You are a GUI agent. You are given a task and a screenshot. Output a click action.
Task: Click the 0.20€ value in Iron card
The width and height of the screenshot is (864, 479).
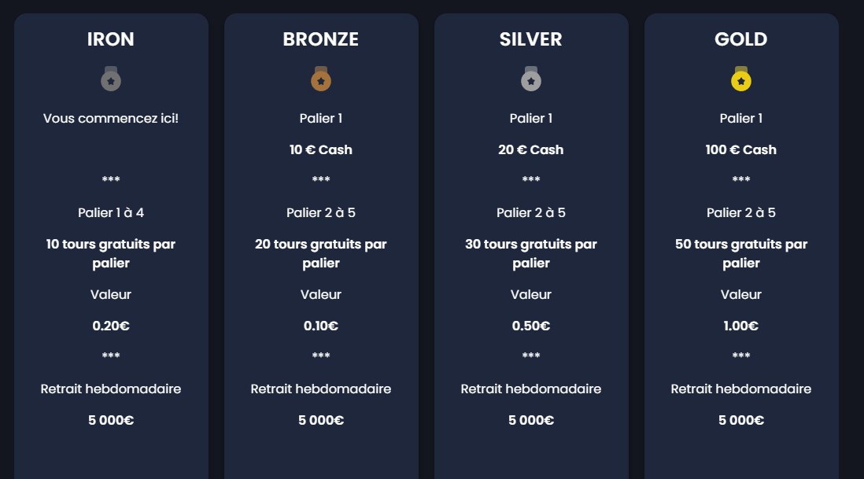(111, 326)
